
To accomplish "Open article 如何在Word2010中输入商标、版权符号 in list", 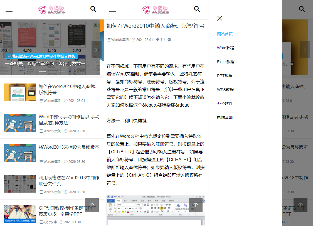I will pyautogui.click(x=68, y=89).
